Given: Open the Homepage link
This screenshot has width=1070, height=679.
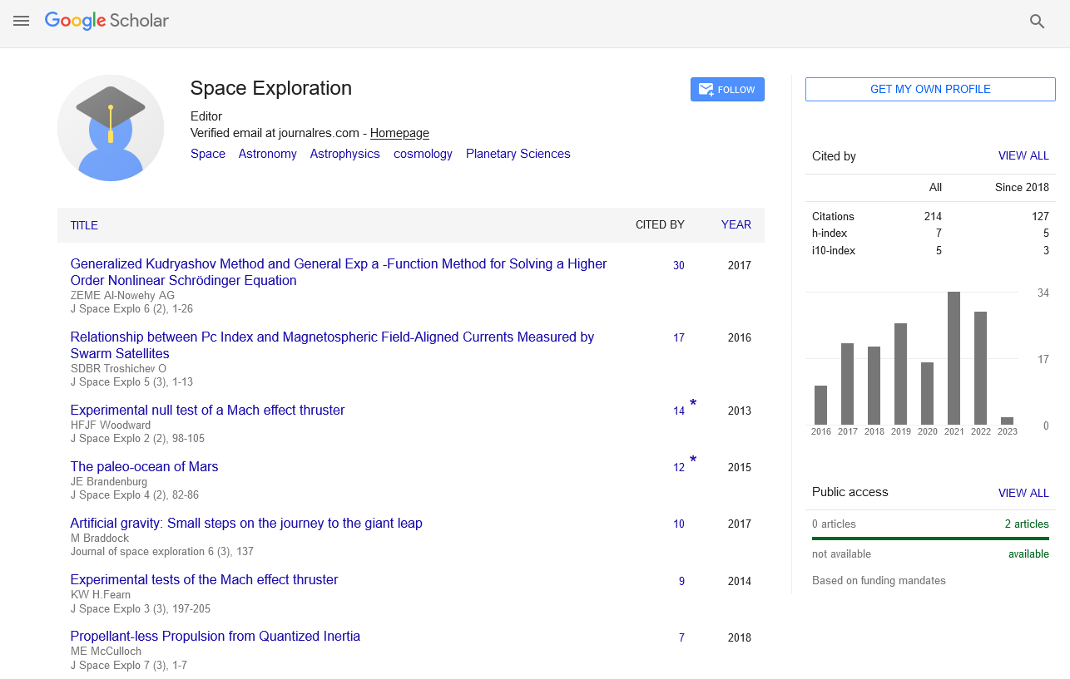Looking at the screenshot, I should (x=399, y=133).
